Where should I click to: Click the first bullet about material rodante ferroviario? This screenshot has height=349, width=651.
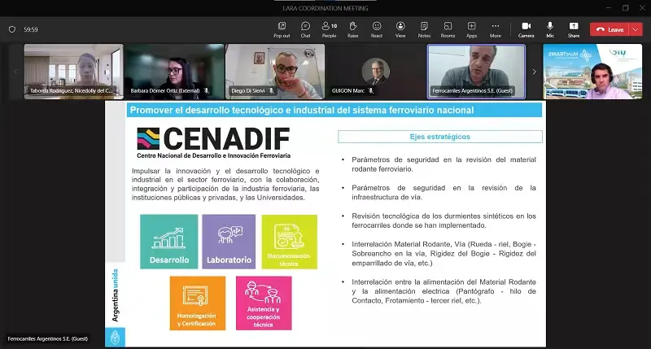click(443, 164)
